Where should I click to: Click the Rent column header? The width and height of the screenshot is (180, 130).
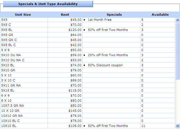65,15
